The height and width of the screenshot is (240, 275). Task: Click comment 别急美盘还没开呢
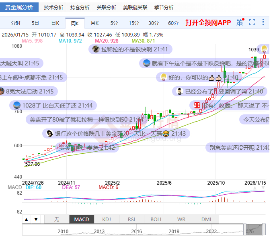(x=238, y=148)
